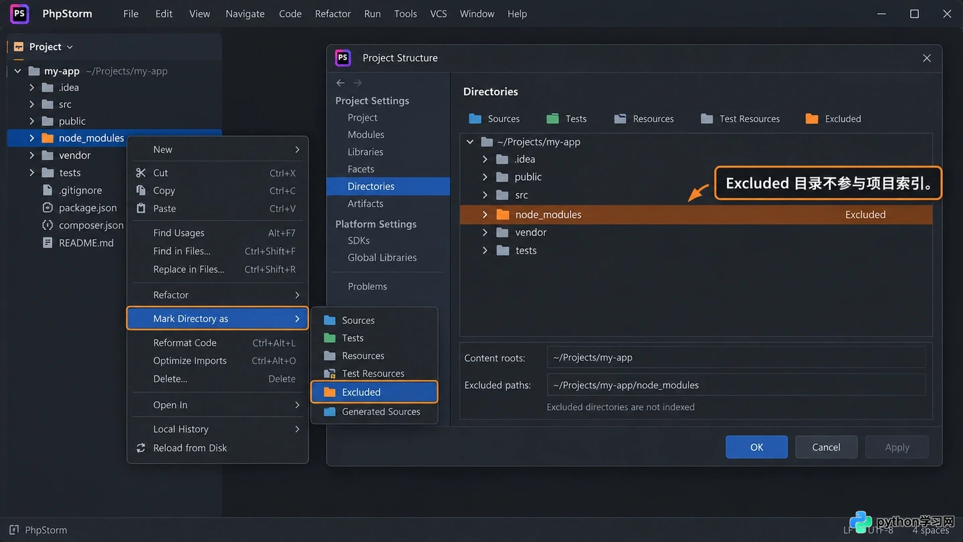Click the orange Excluded folder icon in submenu
The image size is (963, 542).
(330, 392)
